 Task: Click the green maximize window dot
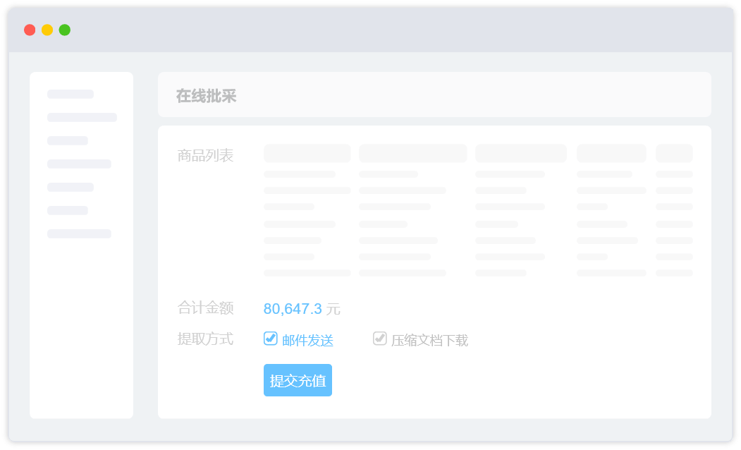tap(65, 30)
